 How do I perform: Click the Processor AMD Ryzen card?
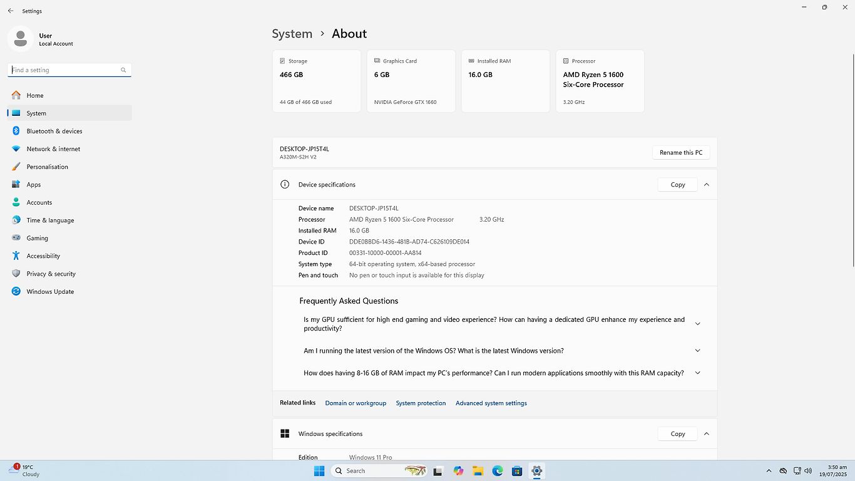(600, 81)
